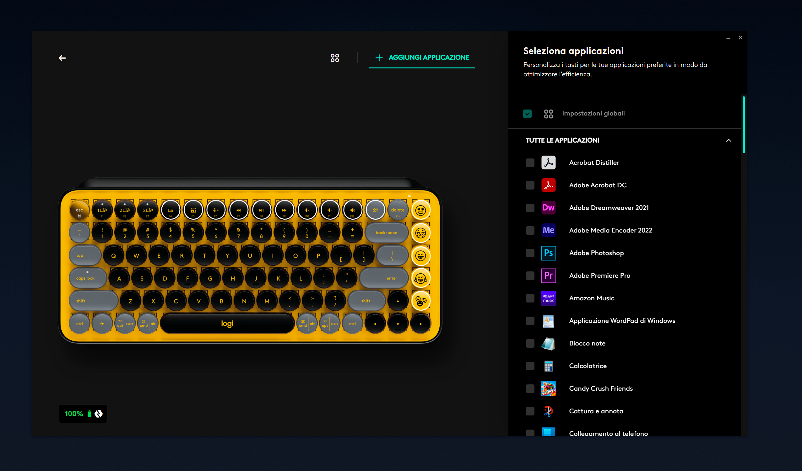Click the Adobe Media Encoder 2022 label
The width and height of the screenshot is (802, 471).
point(610,230)
